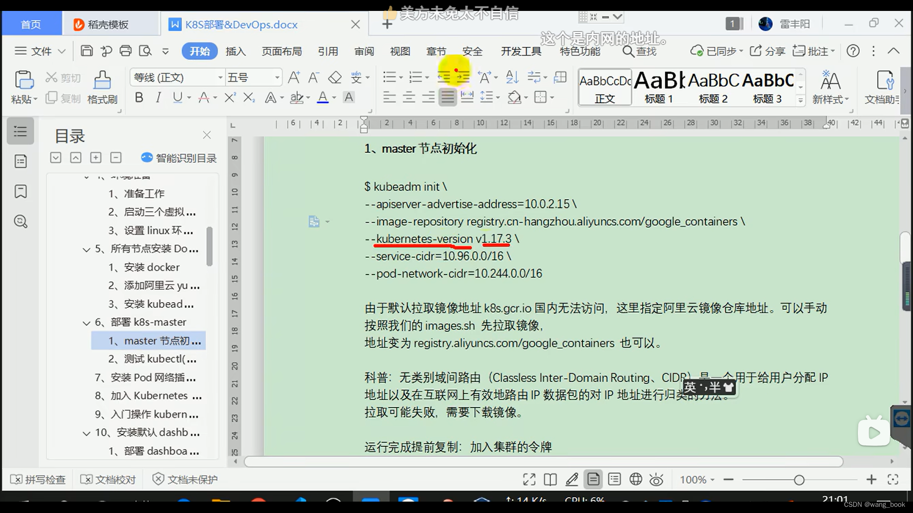Click Decrease Indent icon
Screen dimensions: 913x513
(444, 77)
